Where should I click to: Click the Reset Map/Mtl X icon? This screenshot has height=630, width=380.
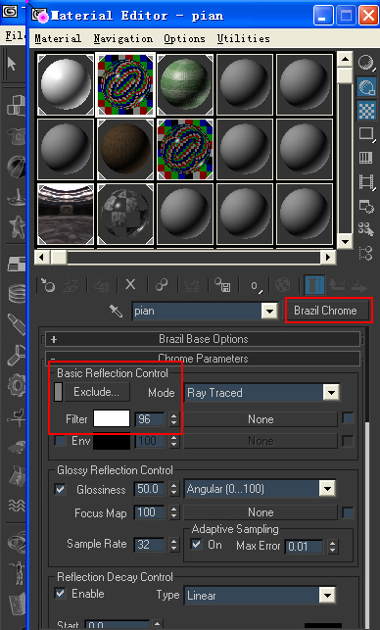[130, 285]
